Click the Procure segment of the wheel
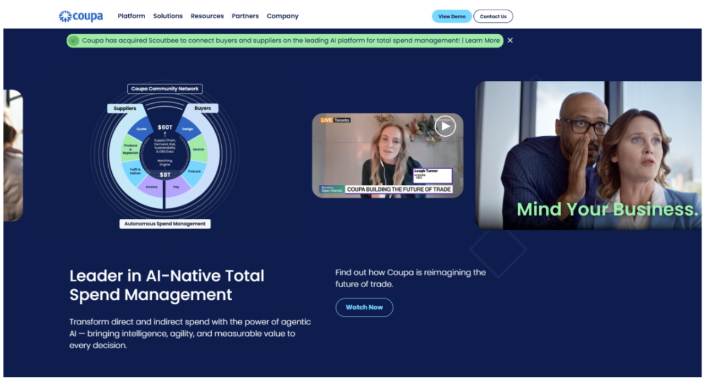The width and height of the screenshot is (706, 380). pyautogui.click(x=195, y=171)
